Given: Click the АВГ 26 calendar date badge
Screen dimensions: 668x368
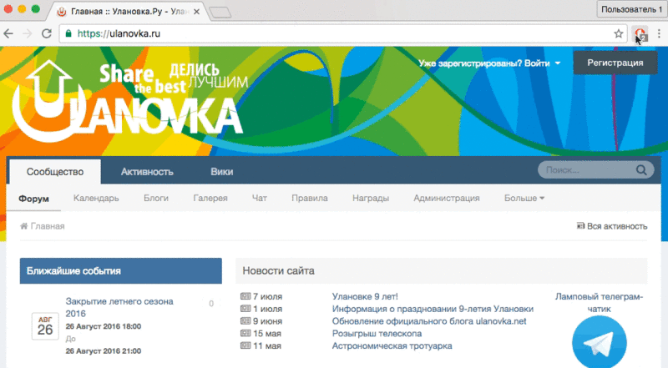Looking at the screenshot, I should [45, 326].
